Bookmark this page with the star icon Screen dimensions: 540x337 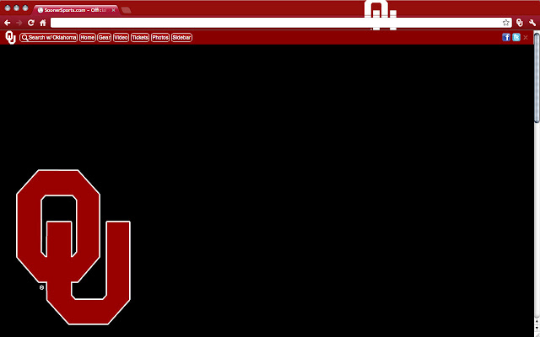pos(505,23)
